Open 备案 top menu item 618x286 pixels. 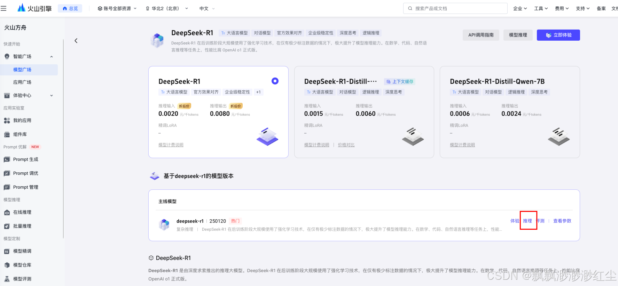pos(601,8)
